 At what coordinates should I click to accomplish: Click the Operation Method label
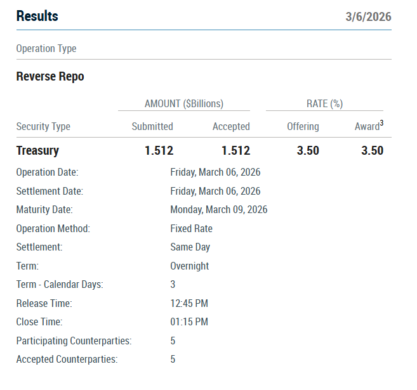53,229
